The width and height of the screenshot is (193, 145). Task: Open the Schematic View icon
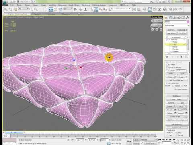coord(159,9)
